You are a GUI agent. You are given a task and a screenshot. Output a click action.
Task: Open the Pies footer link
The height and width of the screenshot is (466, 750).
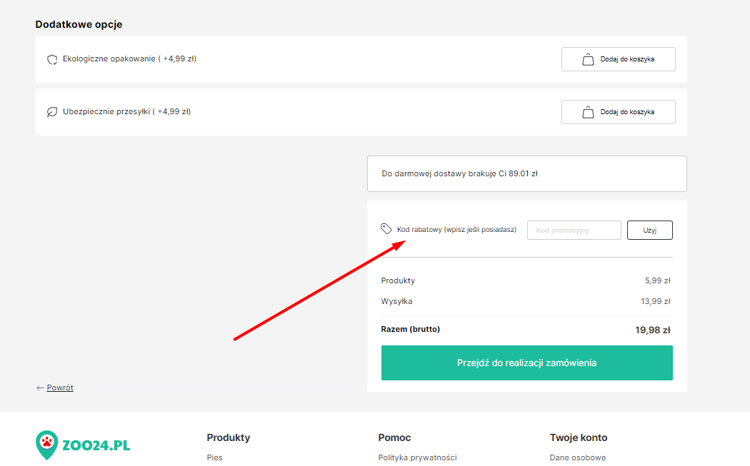click(215, 457)
